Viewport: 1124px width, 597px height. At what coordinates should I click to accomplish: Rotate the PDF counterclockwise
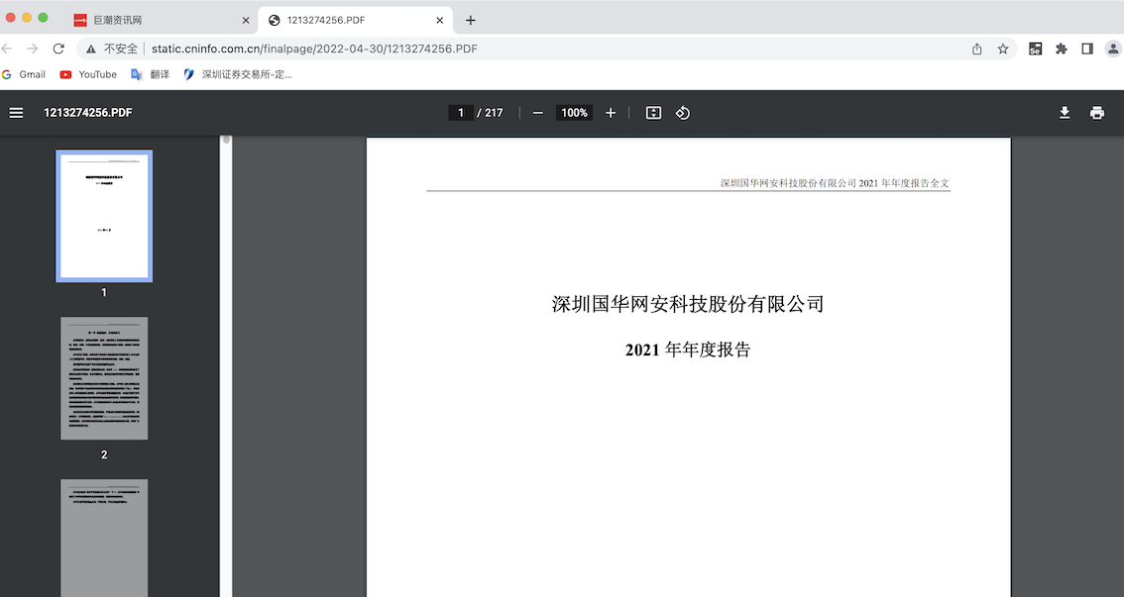(x=682, y=113)
